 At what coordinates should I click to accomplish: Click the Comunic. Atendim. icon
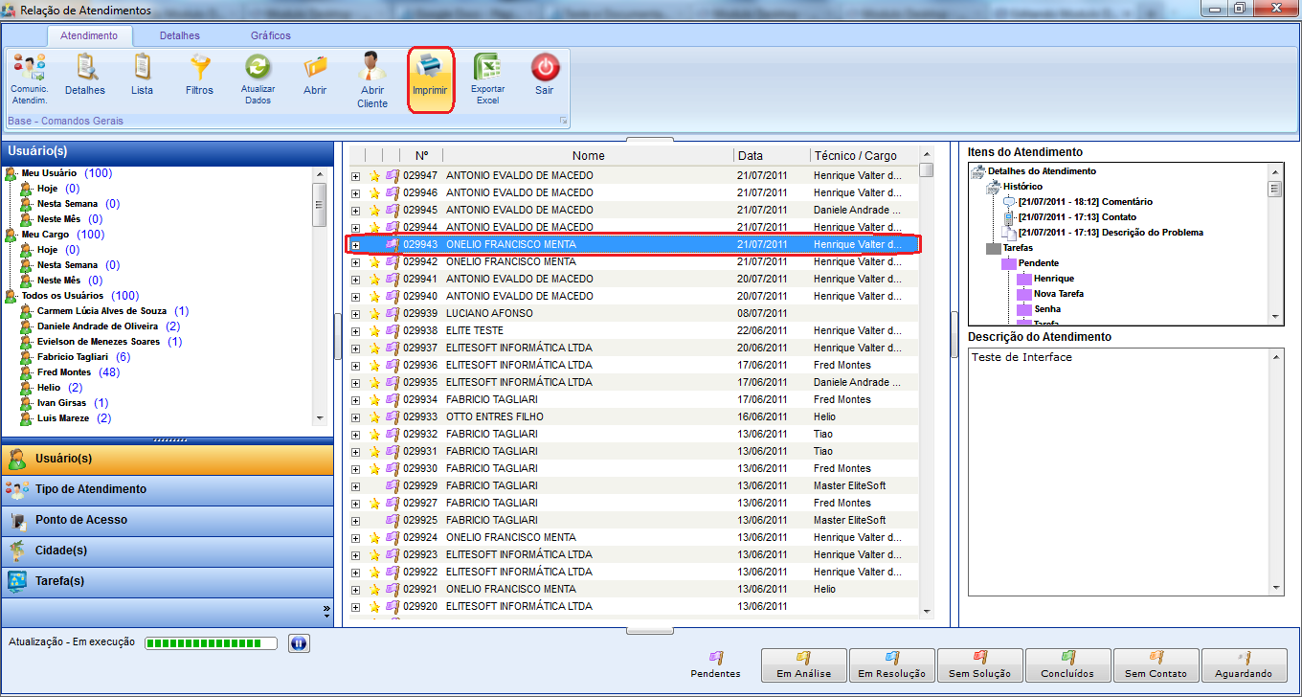(x=29, y=69)
